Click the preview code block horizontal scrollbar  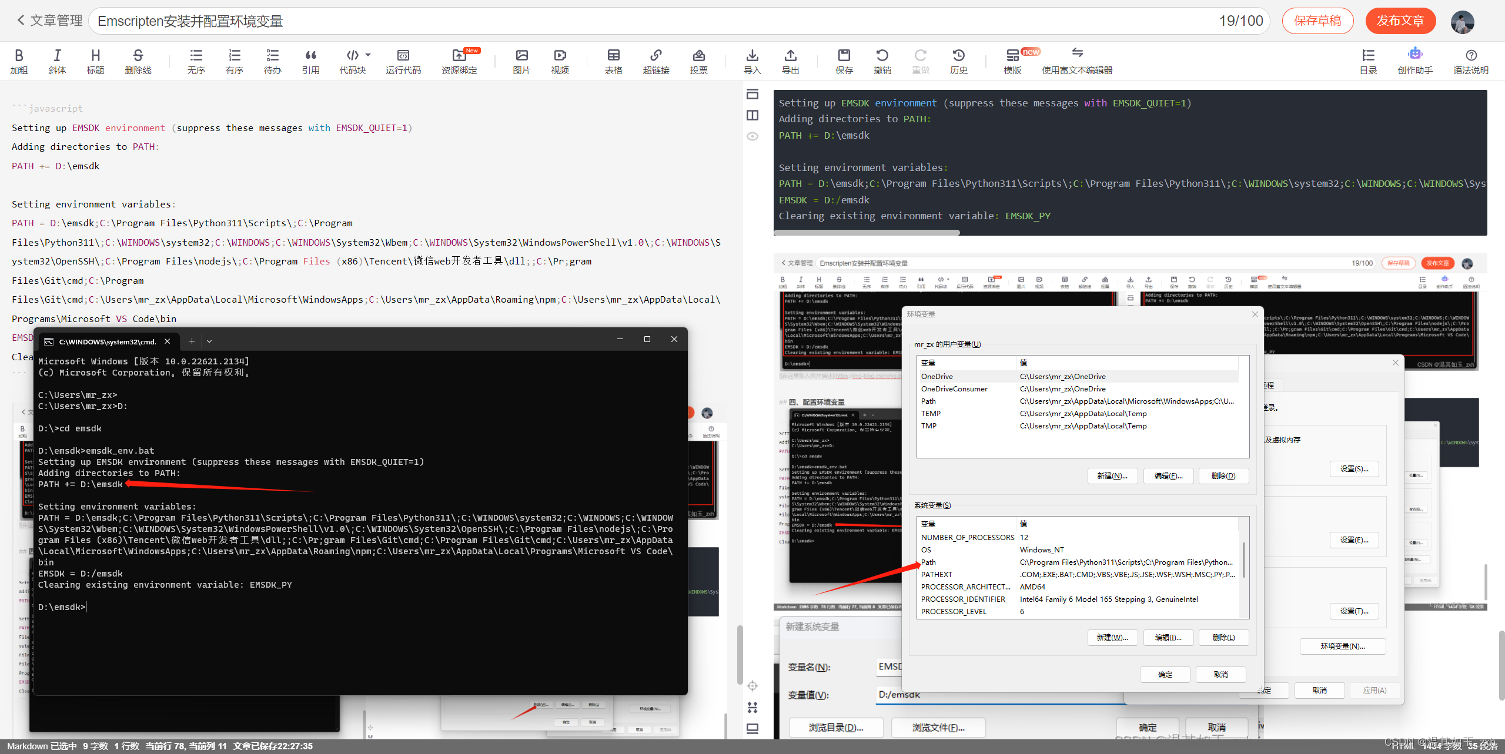point(867,233)
